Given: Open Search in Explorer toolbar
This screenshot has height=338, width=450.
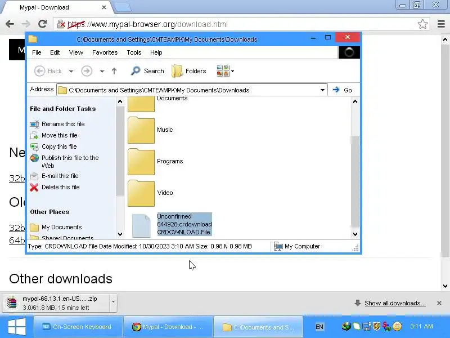Looking at the screenshot, I should [x=147, y=71].
